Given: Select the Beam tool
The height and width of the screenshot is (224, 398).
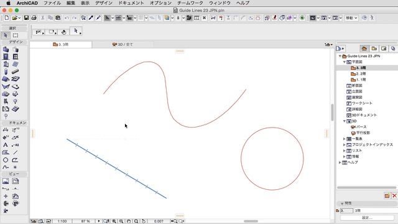Looking at the screenshot, I should [16, 72].
